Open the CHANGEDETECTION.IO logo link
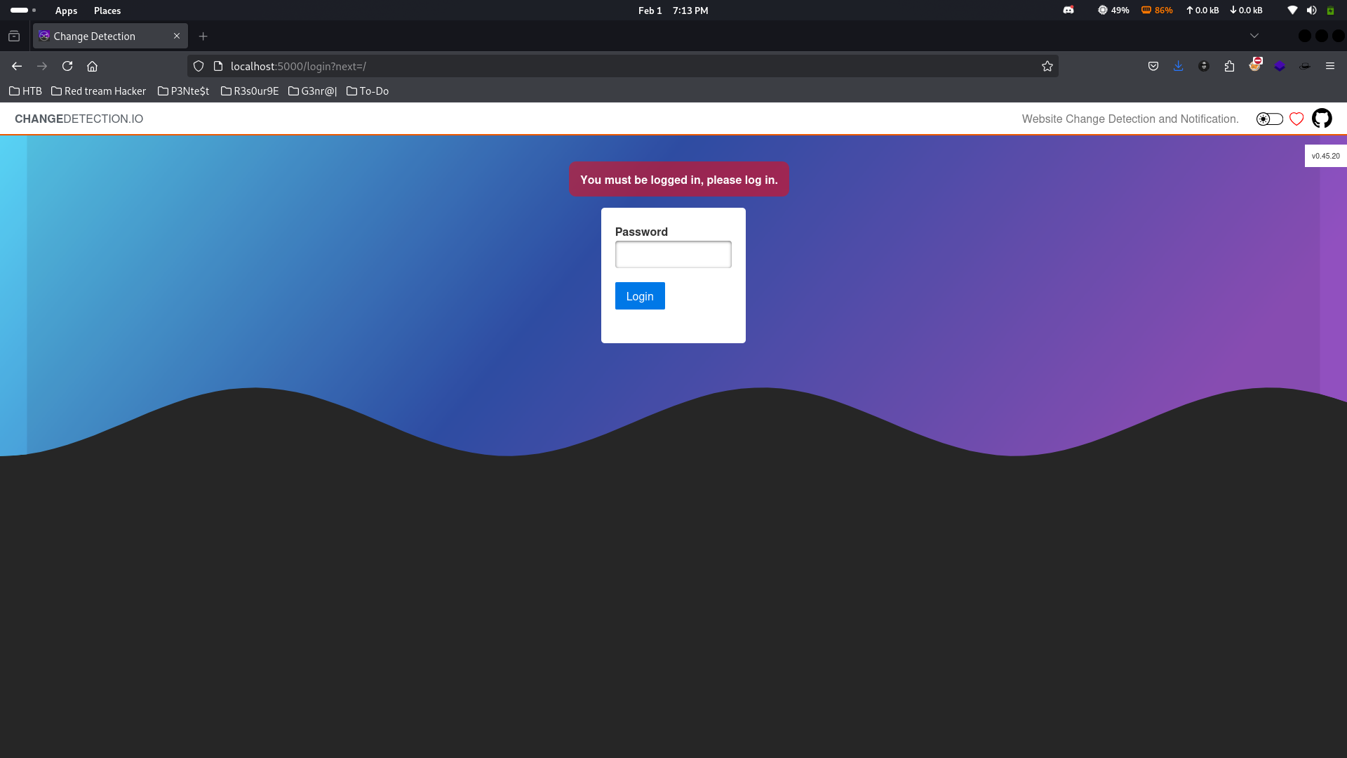The width and height of the screenshot is (1347, 758). [x=79, y=119]
